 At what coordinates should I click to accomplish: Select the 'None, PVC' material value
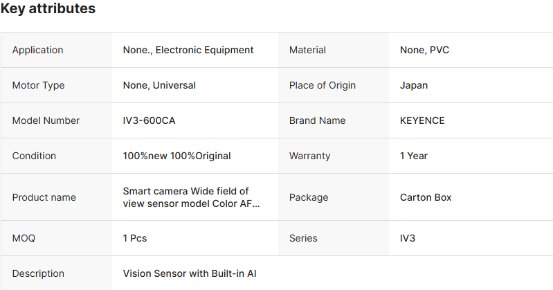(x=424, y=50)
